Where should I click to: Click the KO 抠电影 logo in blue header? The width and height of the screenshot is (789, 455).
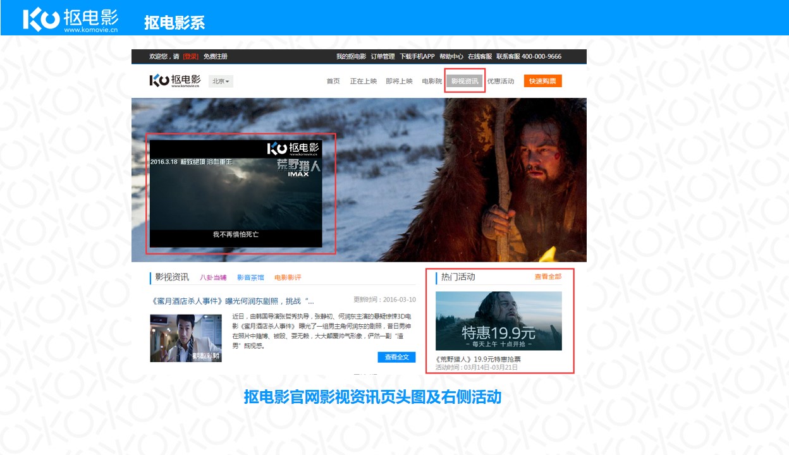click(x=70, y=19)
